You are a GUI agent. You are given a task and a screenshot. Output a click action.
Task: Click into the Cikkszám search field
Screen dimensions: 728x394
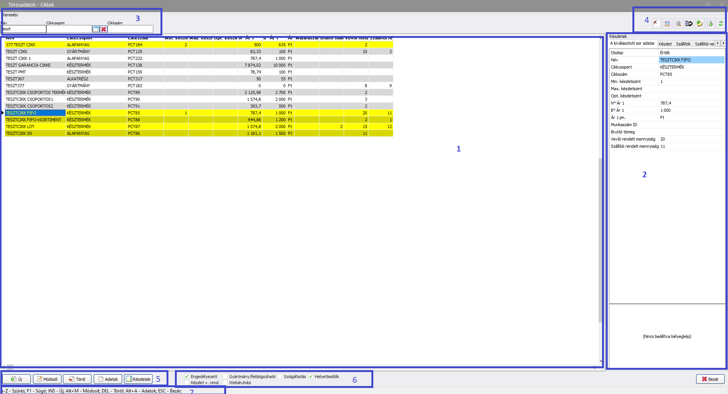(x=130, y=29)
